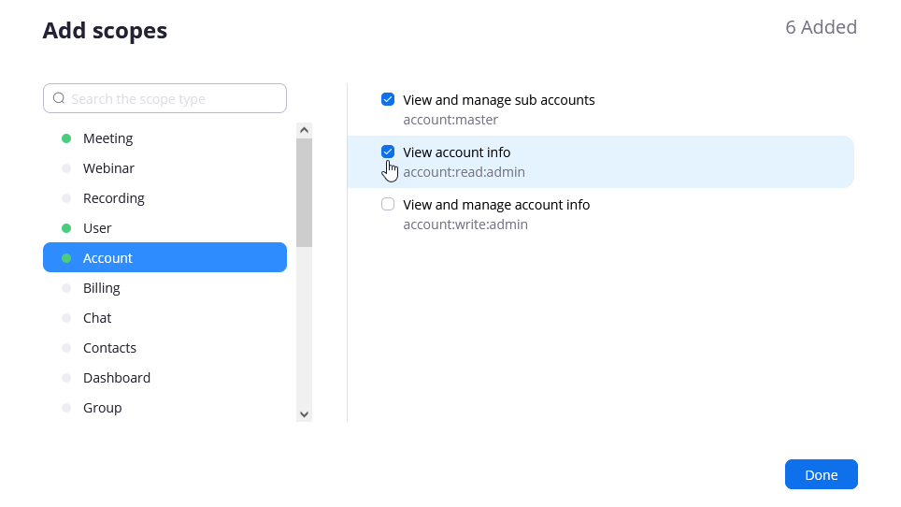901x507 pixels.
Task: Click scroll down arrow in category list
Action: (304, 413)
